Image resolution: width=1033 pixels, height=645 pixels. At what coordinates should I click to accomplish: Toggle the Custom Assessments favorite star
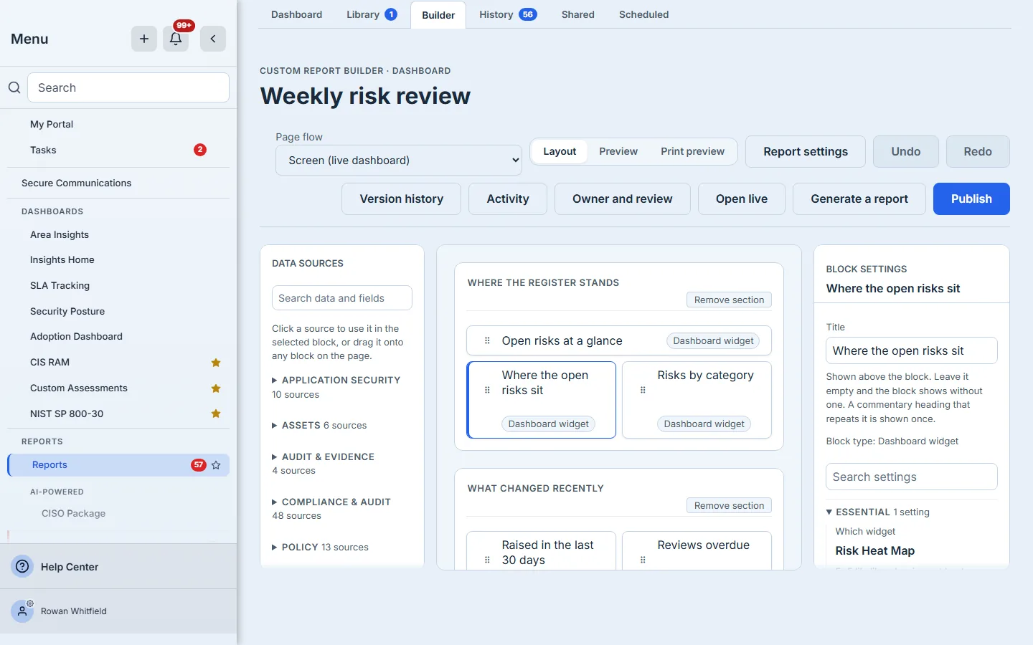(216, 388)
